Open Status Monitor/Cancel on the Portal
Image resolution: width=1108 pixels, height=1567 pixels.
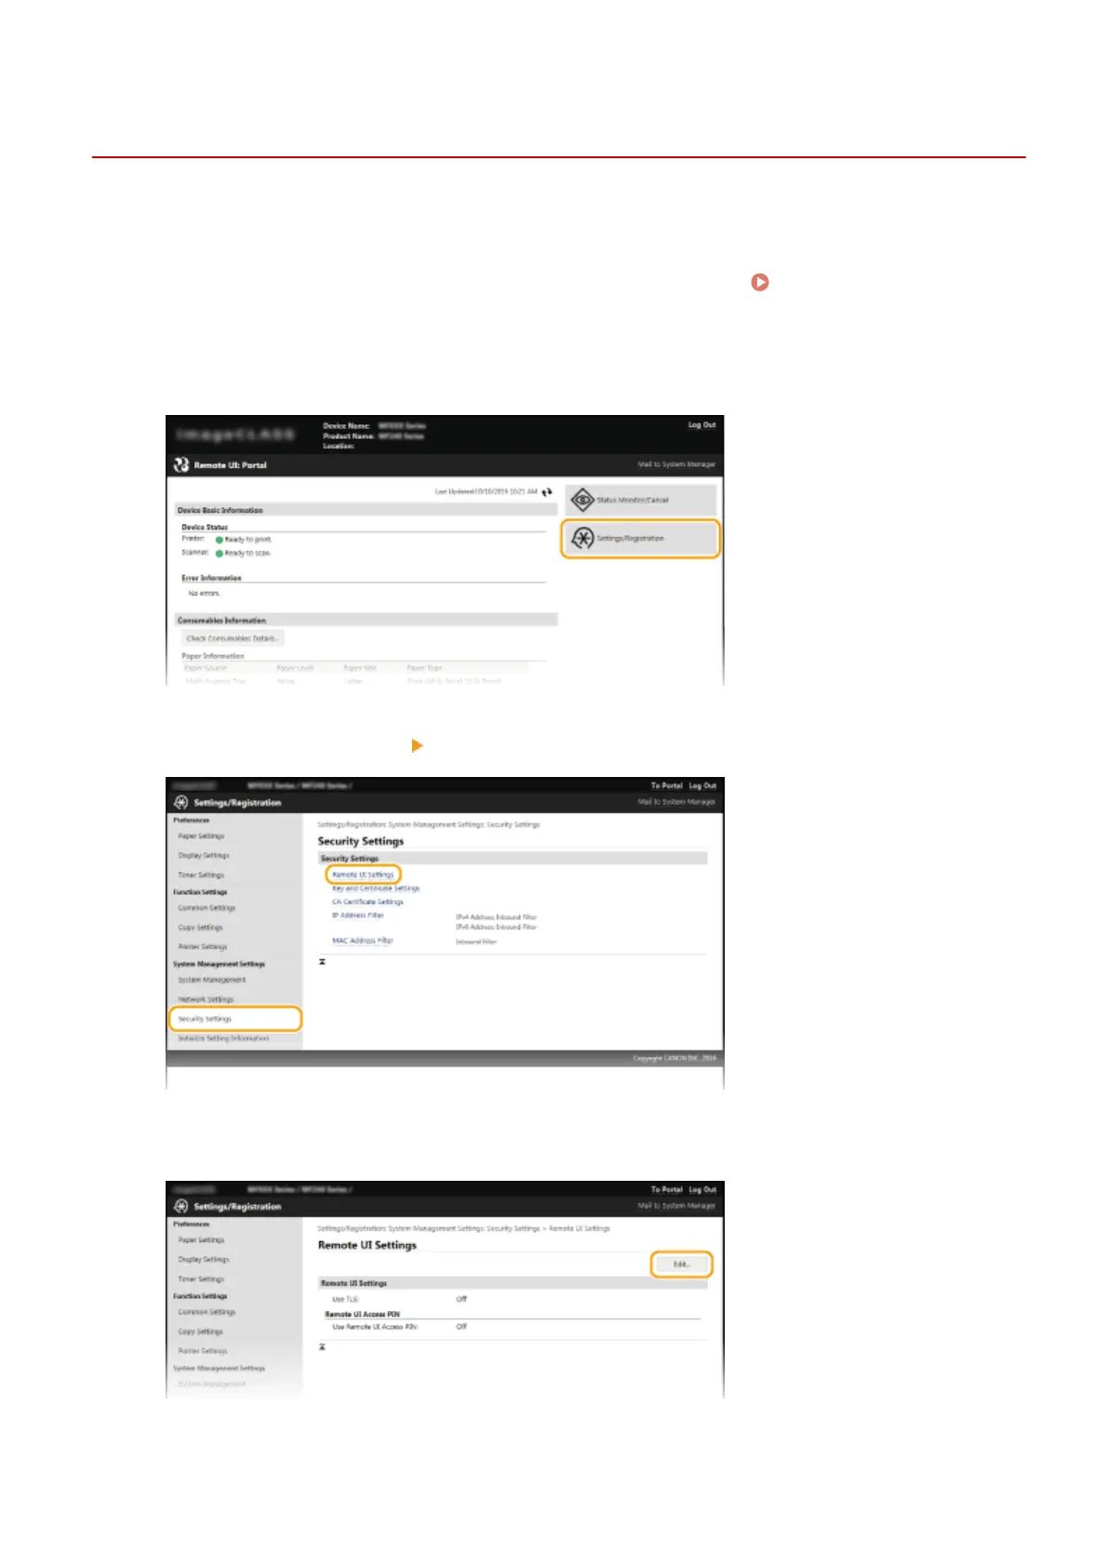pyautogui.click(x=641, y=500)
